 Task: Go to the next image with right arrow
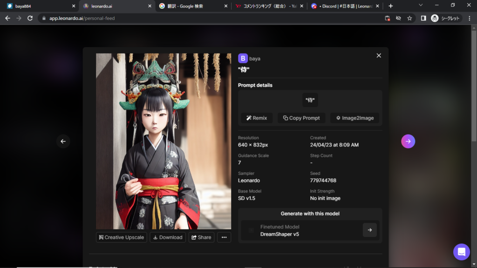click(x=408, y=141)
